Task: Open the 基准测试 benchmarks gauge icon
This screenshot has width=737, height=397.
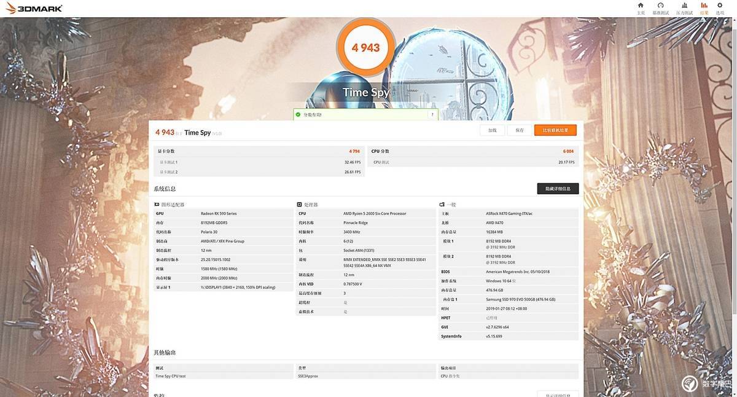Action: pos(661,6)
